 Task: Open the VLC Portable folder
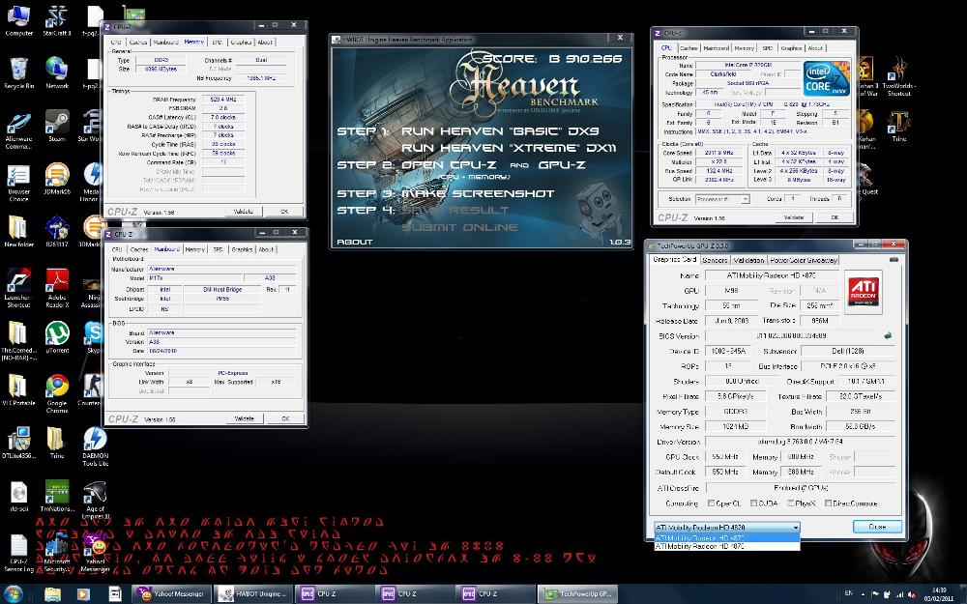[18, 390]
